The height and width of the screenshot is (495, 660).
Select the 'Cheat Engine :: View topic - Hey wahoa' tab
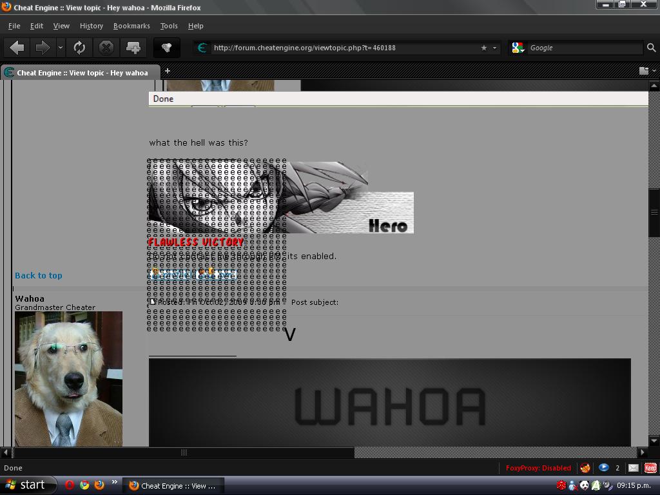pyautogui.click(x=80, y=72)
